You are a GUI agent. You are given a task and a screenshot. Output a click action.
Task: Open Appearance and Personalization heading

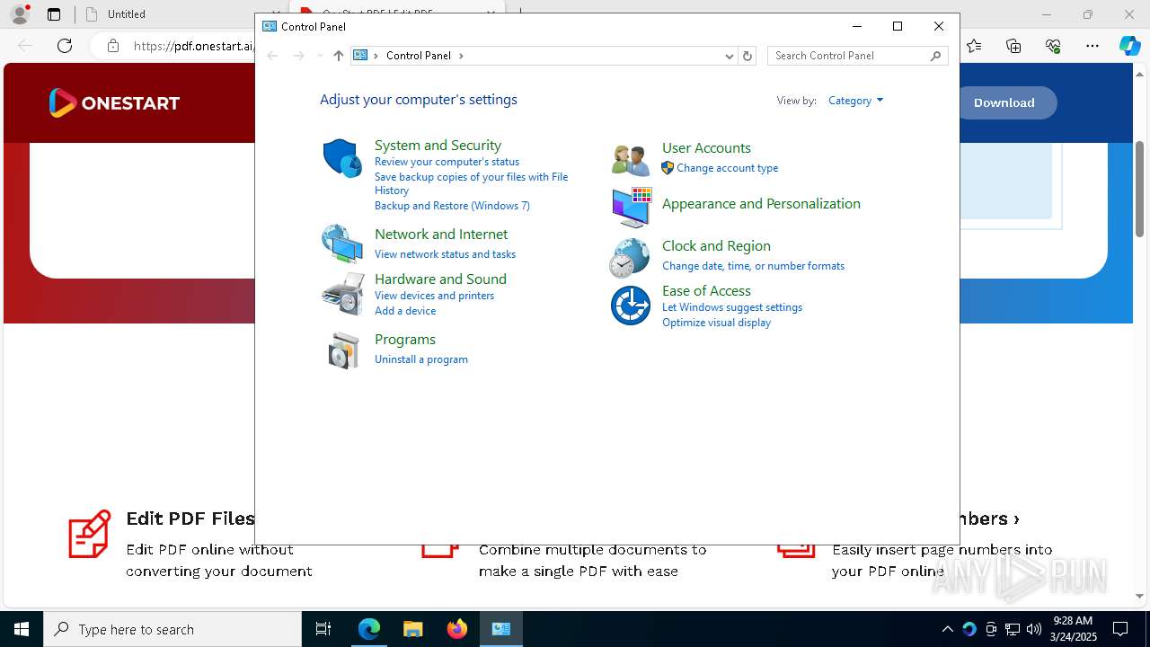coord(761,203)
